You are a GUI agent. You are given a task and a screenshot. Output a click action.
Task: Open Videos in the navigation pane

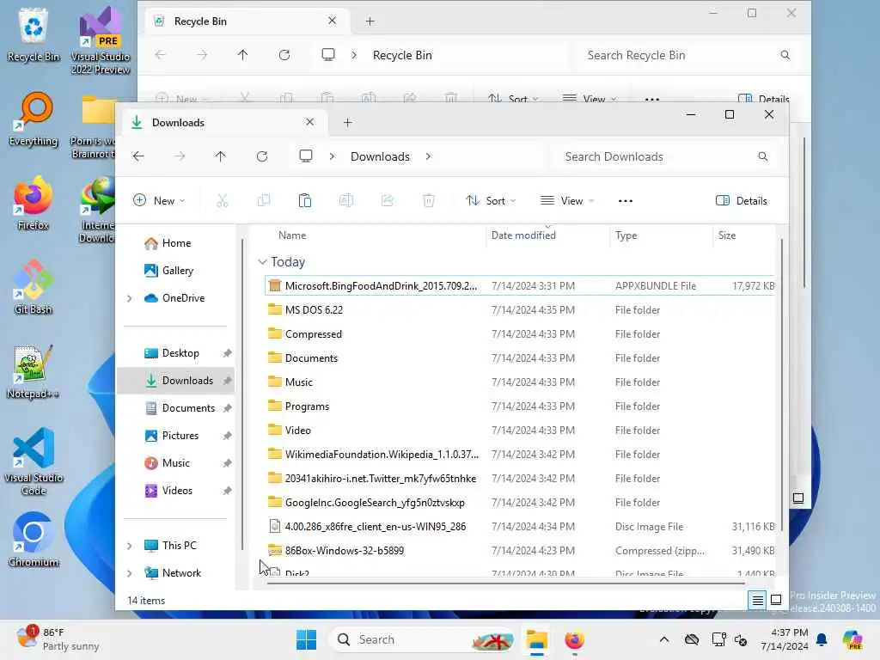click(x=177, y=491)
